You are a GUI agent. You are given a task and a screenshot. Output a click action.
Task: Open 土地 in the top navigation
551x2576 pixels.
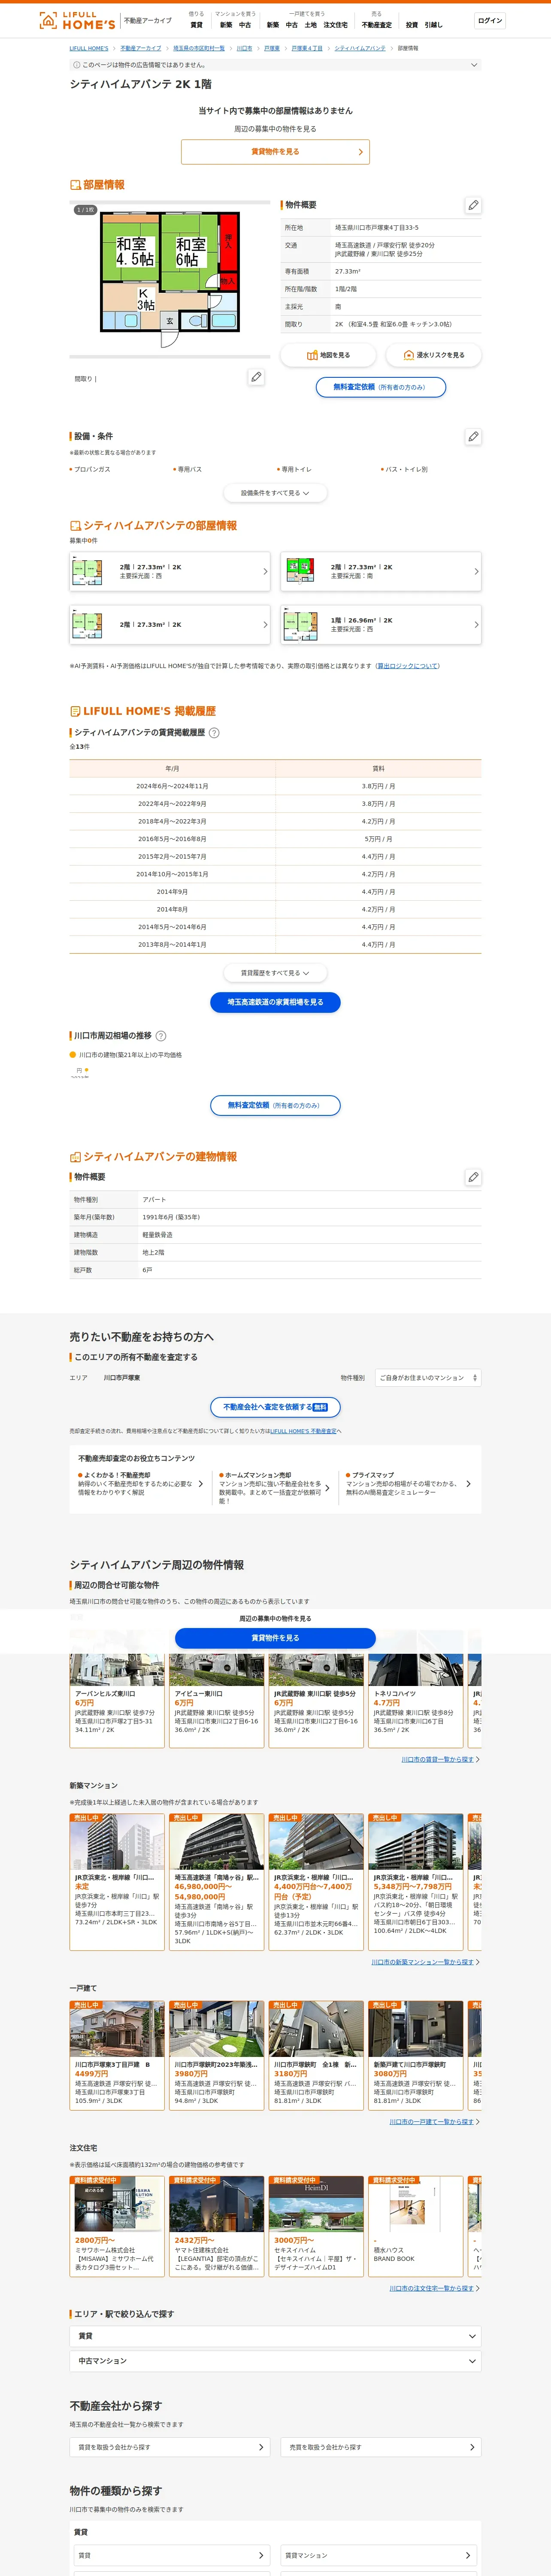[x=310, y=25]
